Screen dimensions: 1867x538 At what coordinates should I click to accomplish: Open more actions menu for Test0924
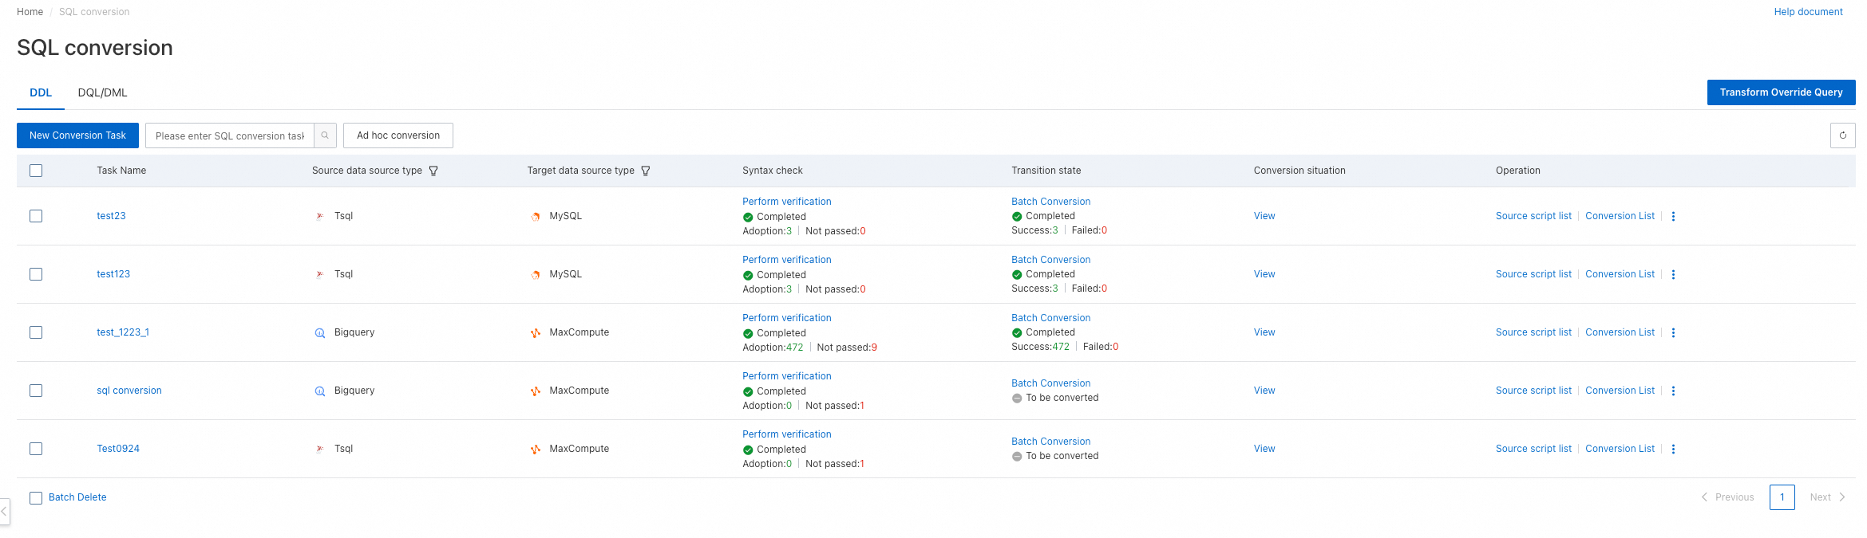(1673, 449)
